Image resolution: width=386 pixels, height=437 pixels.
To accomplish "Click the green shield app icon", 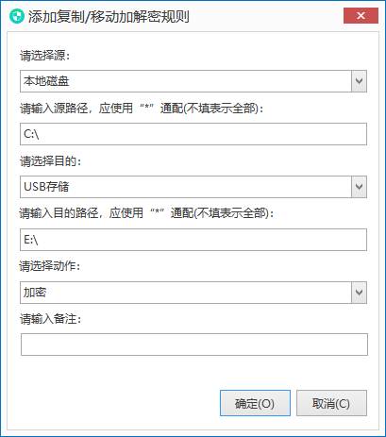I will point(17,16).
